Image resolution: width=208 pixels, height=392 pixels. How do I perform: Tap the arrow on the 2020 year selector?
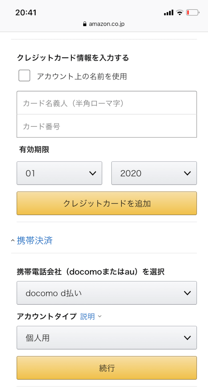[x=187, y=173]
